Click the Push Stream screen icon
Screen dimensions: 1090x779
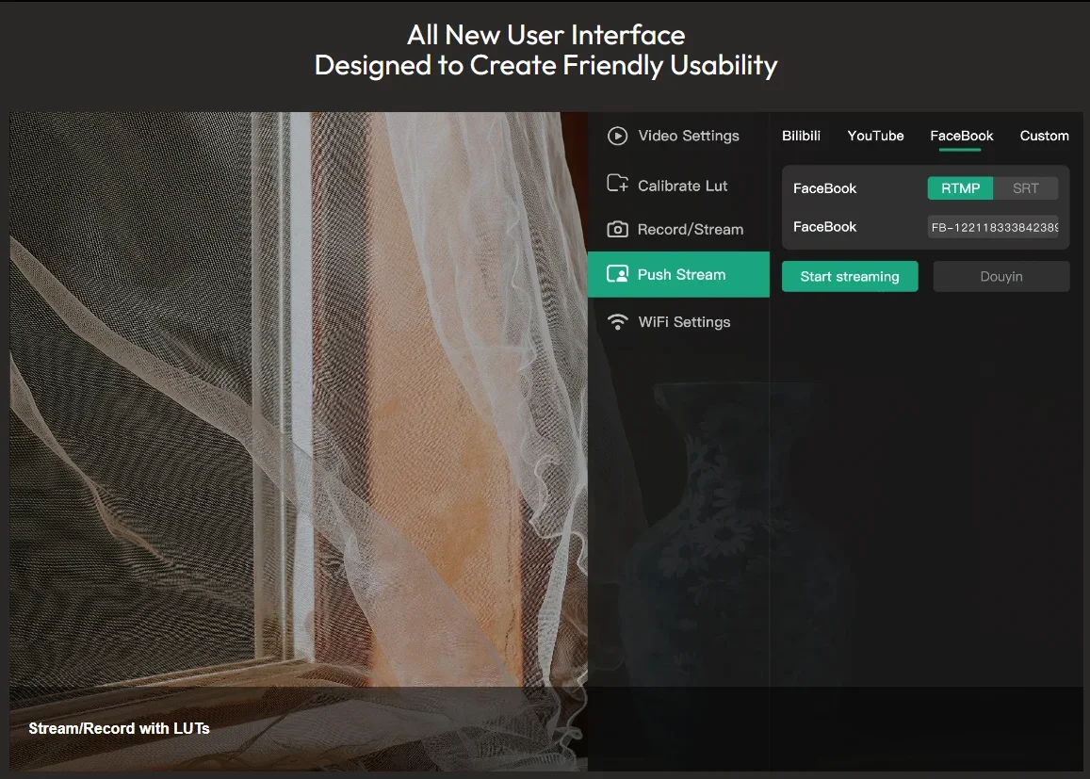click(x=617, y=274)
